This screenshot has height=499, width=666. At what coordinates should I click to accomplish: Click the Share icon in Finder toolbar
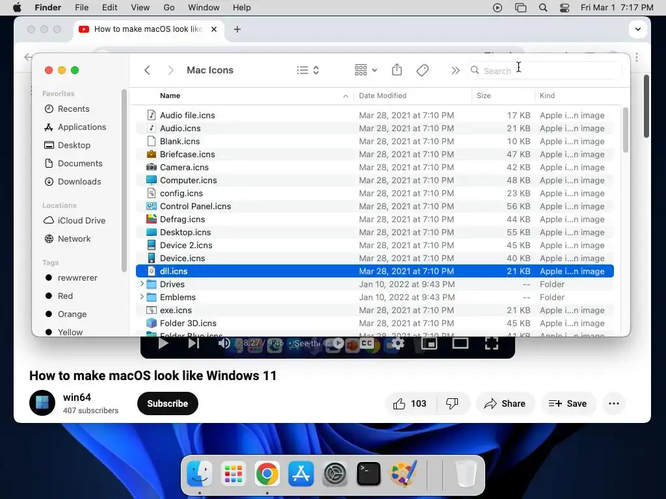pyautogui.click(x=397, y=70)
